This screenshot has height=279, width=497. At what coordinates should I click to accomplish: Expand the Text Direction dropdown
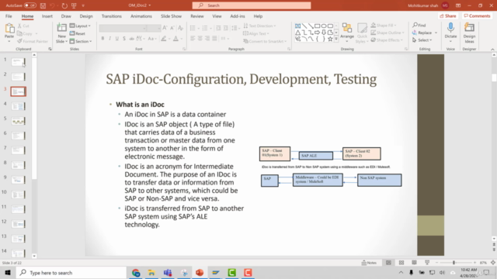[x=259, y=26]
